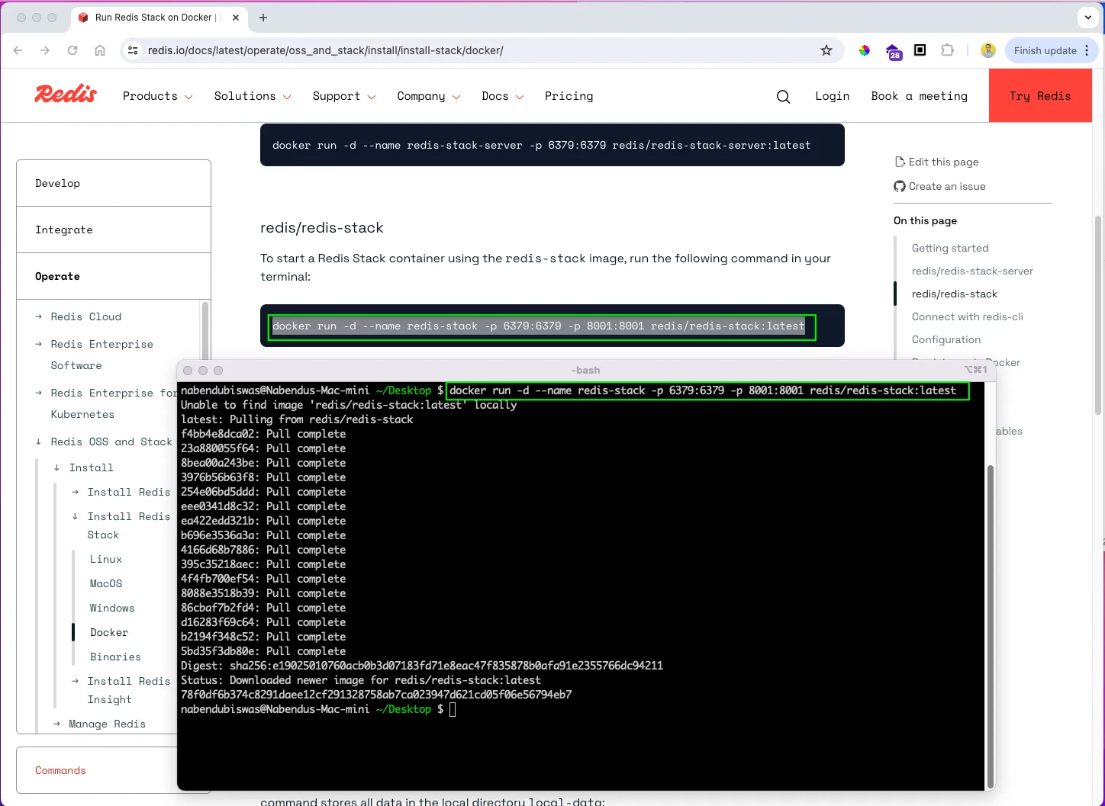This screenshot has width=1105, height=806.
Task: Open the site search magnifier icon
Action: 783,96
